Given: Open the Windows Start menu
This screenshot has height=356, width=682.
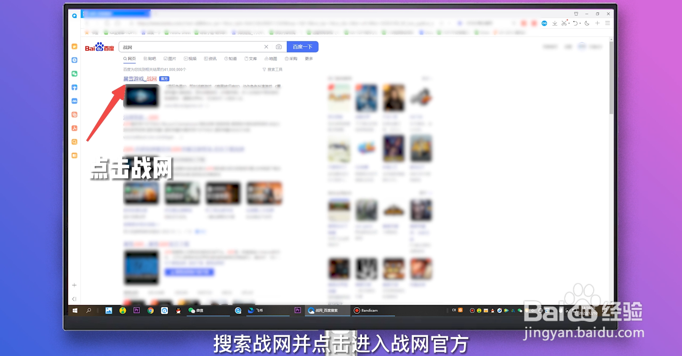Looking at the screenshot, I should pos(75,311).
